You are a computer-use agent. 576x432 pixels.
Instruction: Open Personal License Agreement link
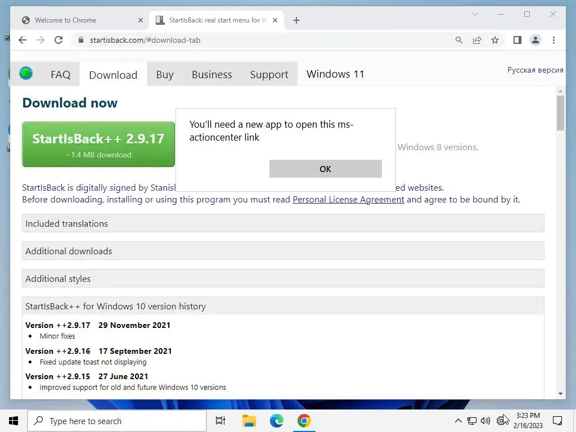coord(348,200)
